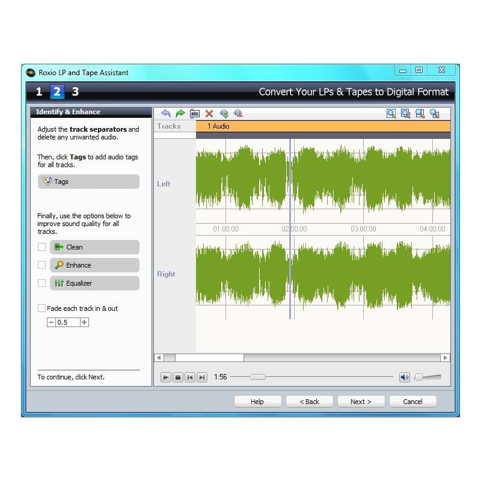Screen dimensions: 481x481
Task: Click the 0.5 fade duration field
Action: click(x=68, y=322)
